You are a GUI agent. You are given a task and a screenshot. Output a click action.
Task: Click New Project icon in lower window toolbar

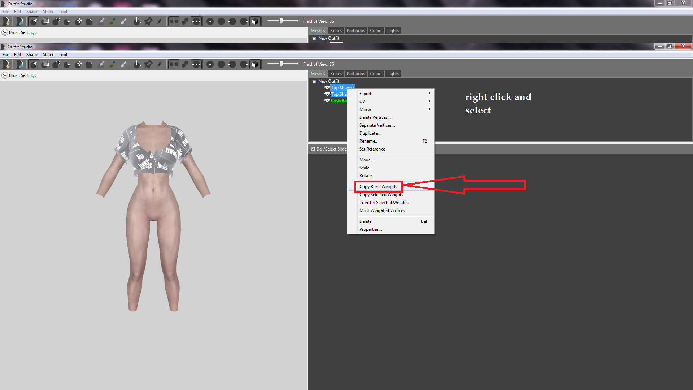point(6,64)
